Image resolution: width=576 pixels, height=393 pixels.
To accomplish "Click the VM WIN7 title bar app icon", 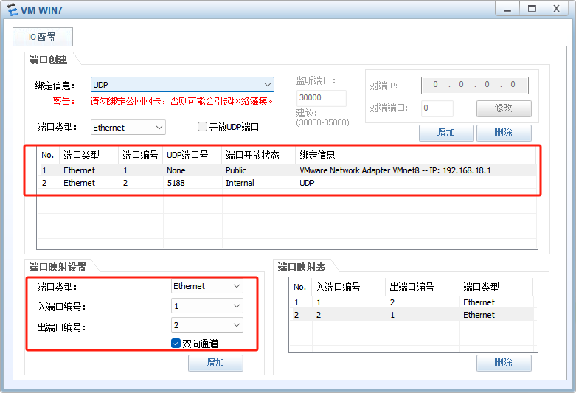I will [x=12, y=10].
